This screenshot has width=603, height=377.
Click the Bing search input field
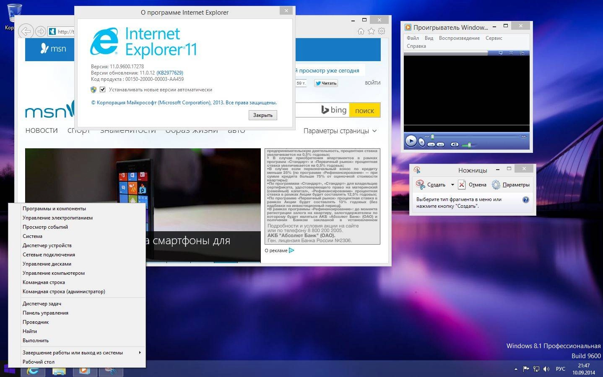(x=308, y=111)
